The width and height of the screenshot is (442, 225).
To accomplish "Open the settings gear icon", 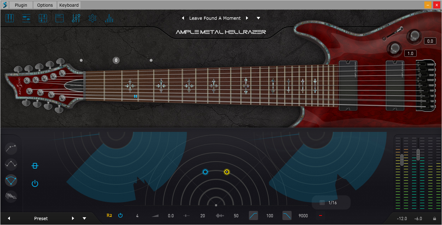I will pyautogui.click(x=92, y=18).
